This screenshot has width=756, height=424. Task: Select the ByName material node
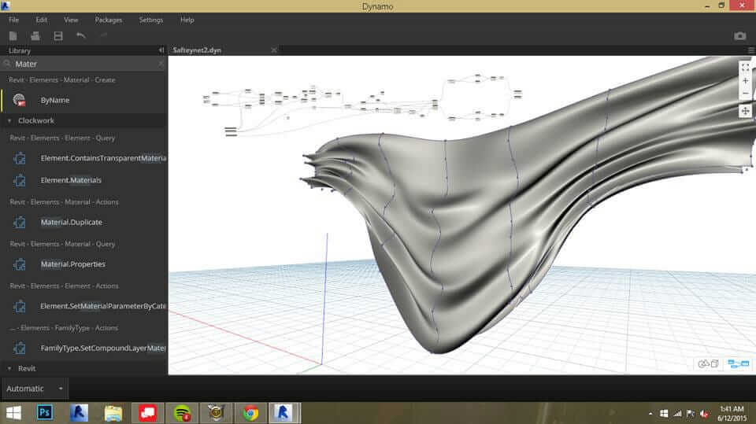click(55, 101)
